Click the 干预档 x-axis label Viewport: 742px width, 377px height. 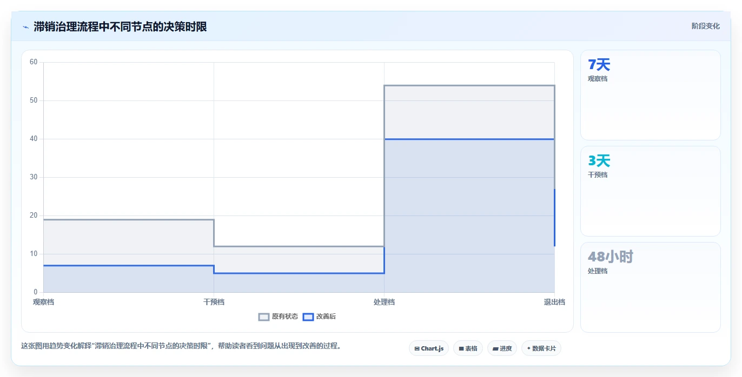tap(214, 302)
